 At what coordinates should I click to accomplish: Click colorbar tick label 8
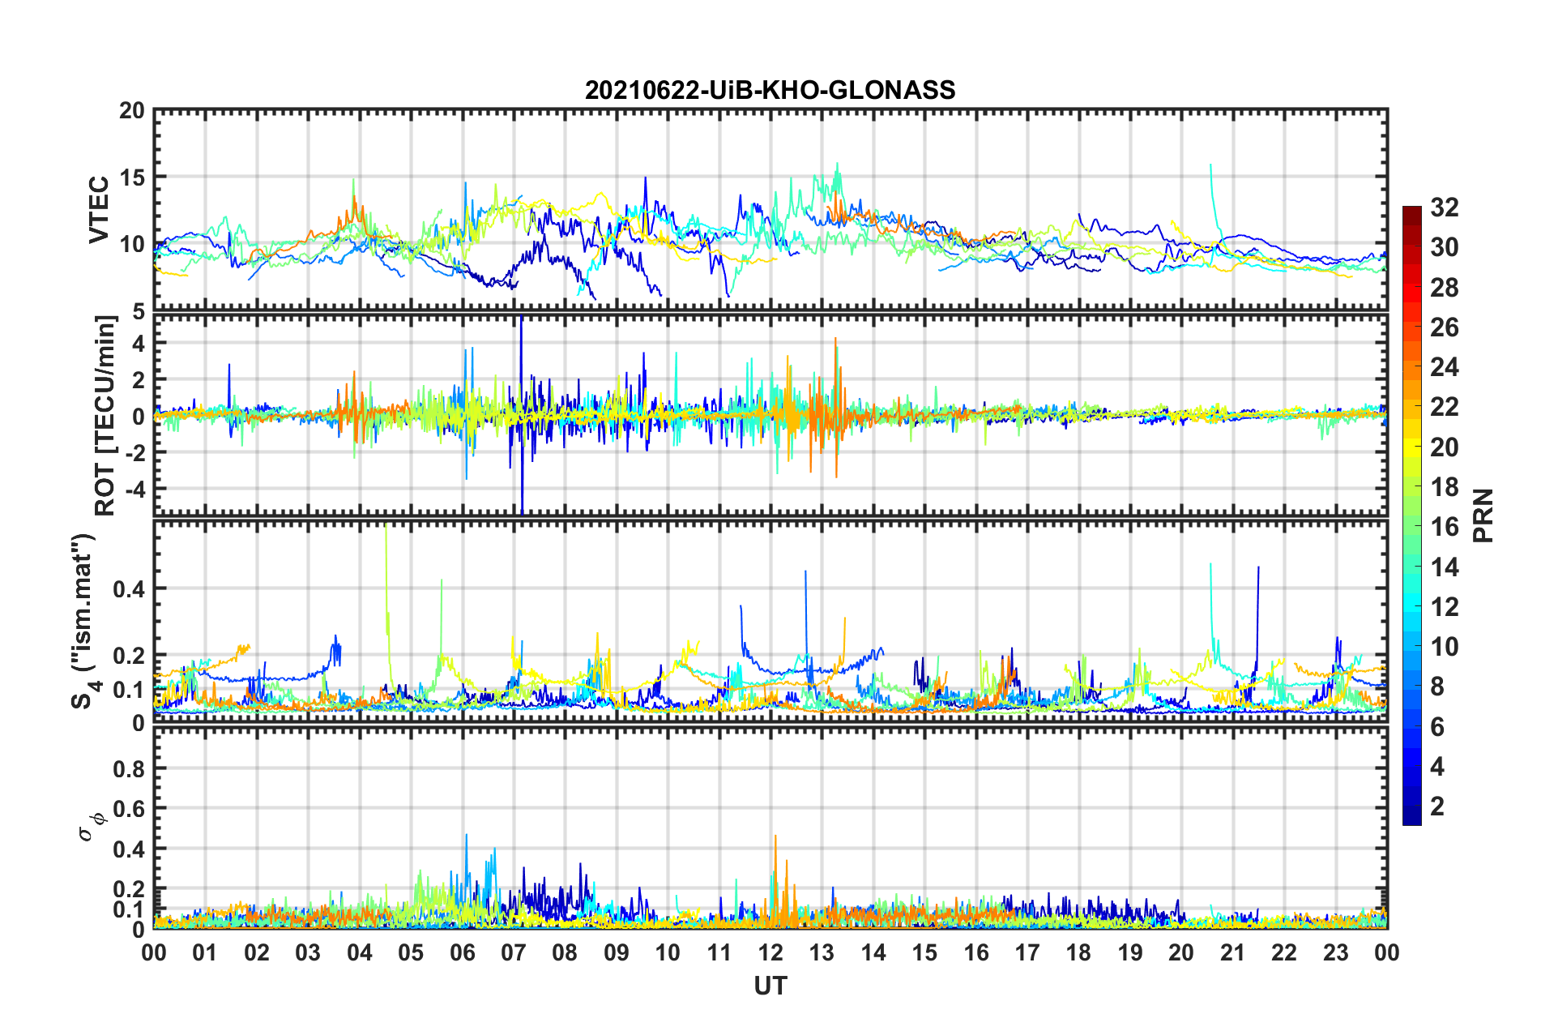click(x=1437, y=687)
